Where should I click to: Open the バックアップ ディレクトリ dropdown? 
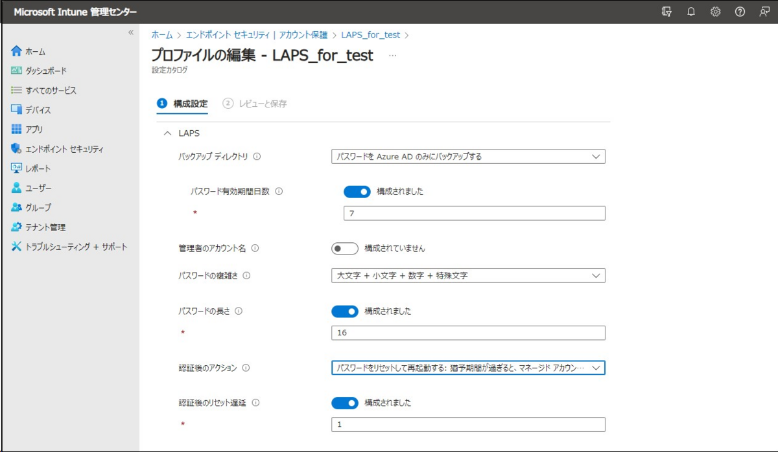coord(467,156)
